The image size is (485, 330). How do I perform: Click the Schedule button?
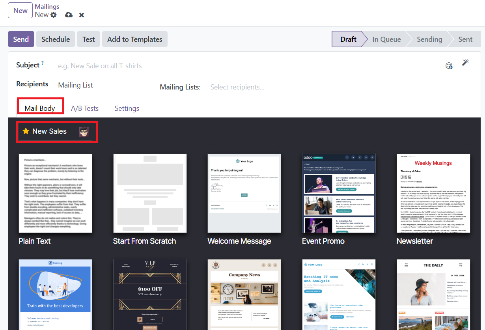[56, 39]
